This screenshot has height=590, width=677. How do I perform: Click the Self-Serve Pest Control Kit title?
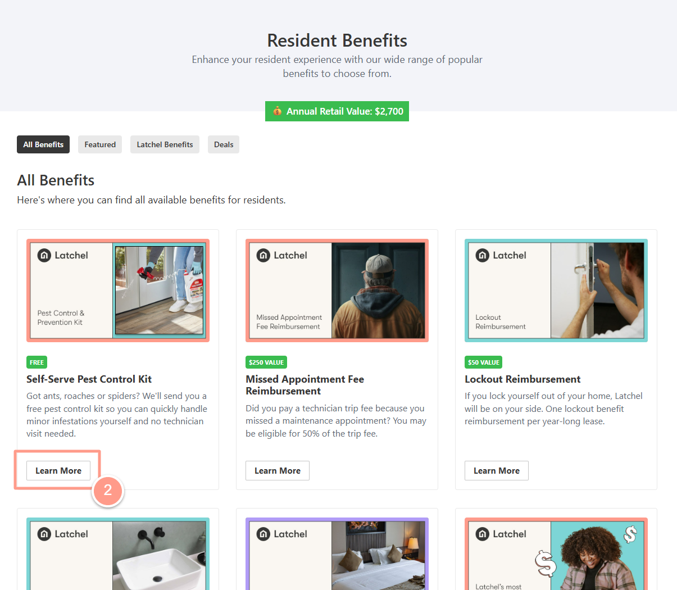[89, 379]
